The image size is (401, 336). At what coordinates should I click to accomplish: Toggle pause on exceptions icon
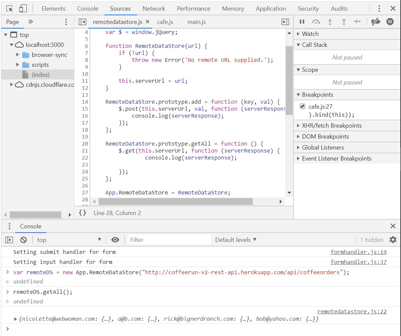click(390, 22)
